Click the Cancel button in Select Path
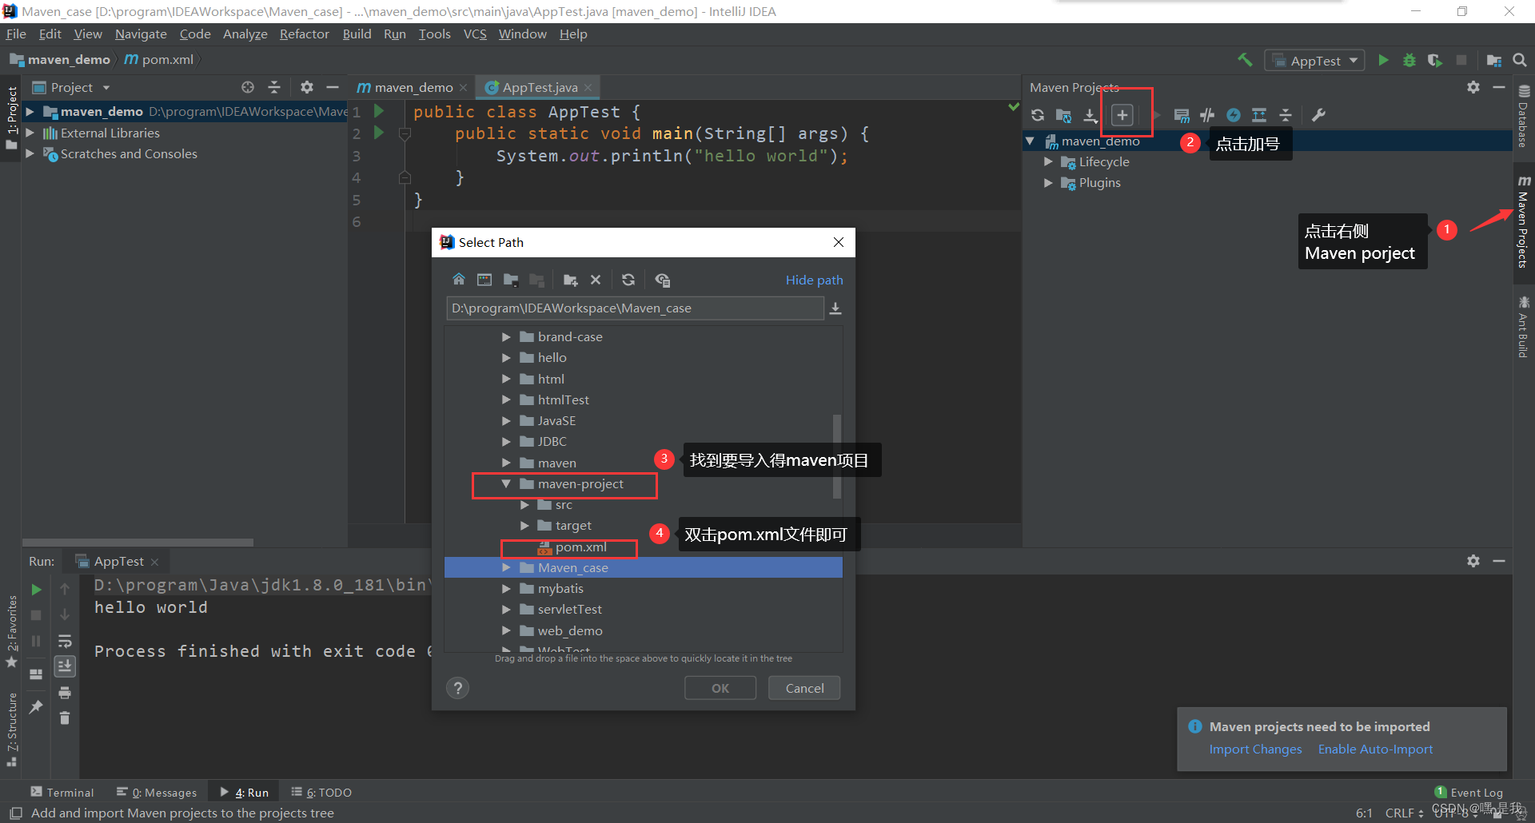The height and width of the screenshot is (823, 1535). (804, 688)
